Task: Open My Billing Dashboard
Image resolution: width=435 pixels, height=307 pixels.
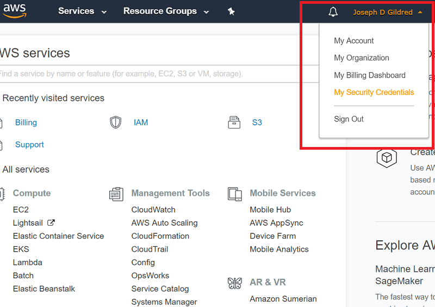Action: [x=370, y=75]
